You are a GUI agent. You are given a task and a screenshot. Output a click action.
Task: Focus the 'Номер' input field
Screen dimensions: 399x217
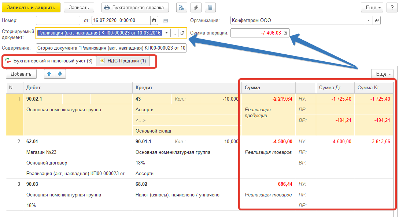pos(58,21)
